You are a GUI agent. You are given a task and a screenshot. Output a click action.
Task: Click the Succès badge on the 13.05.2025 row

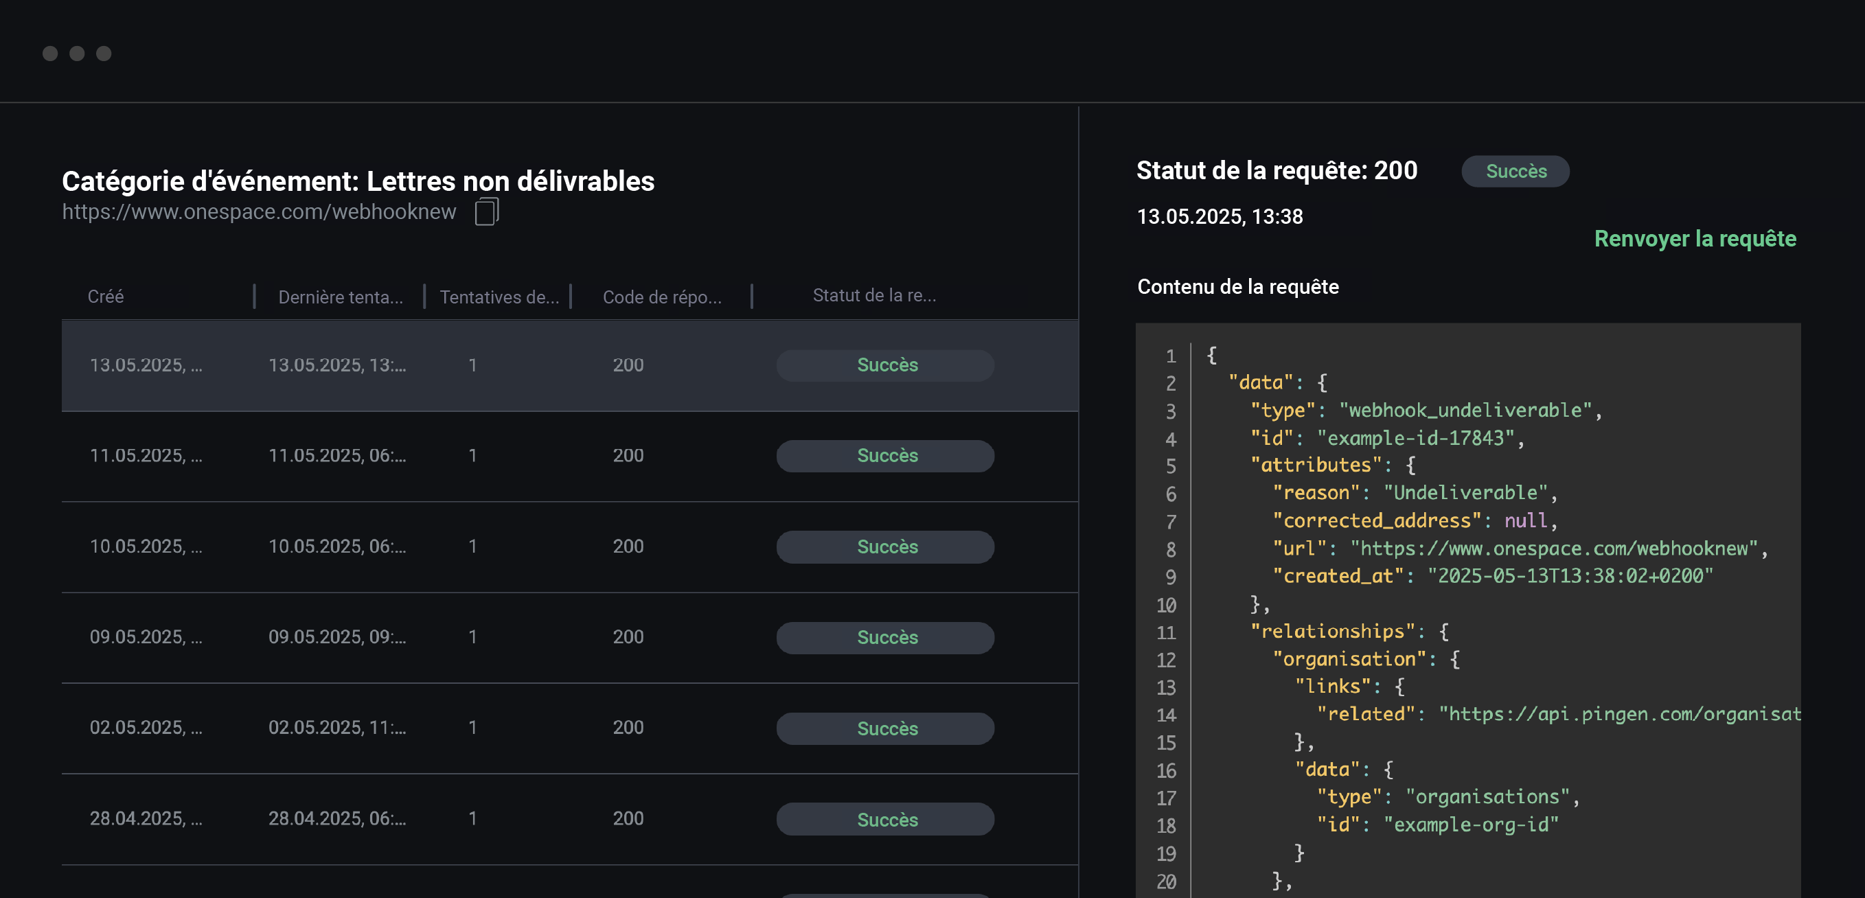point(884,365)
